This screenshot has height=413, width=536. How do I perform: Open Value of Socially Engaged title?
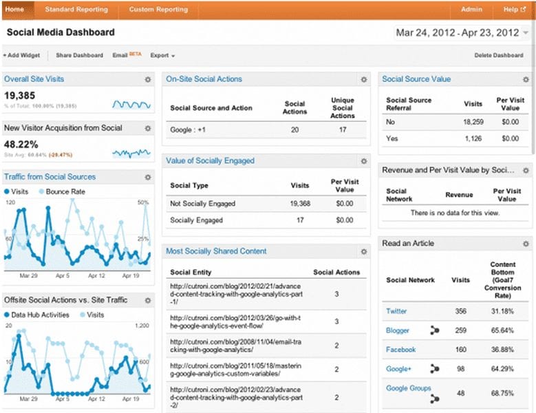point(210,160)
